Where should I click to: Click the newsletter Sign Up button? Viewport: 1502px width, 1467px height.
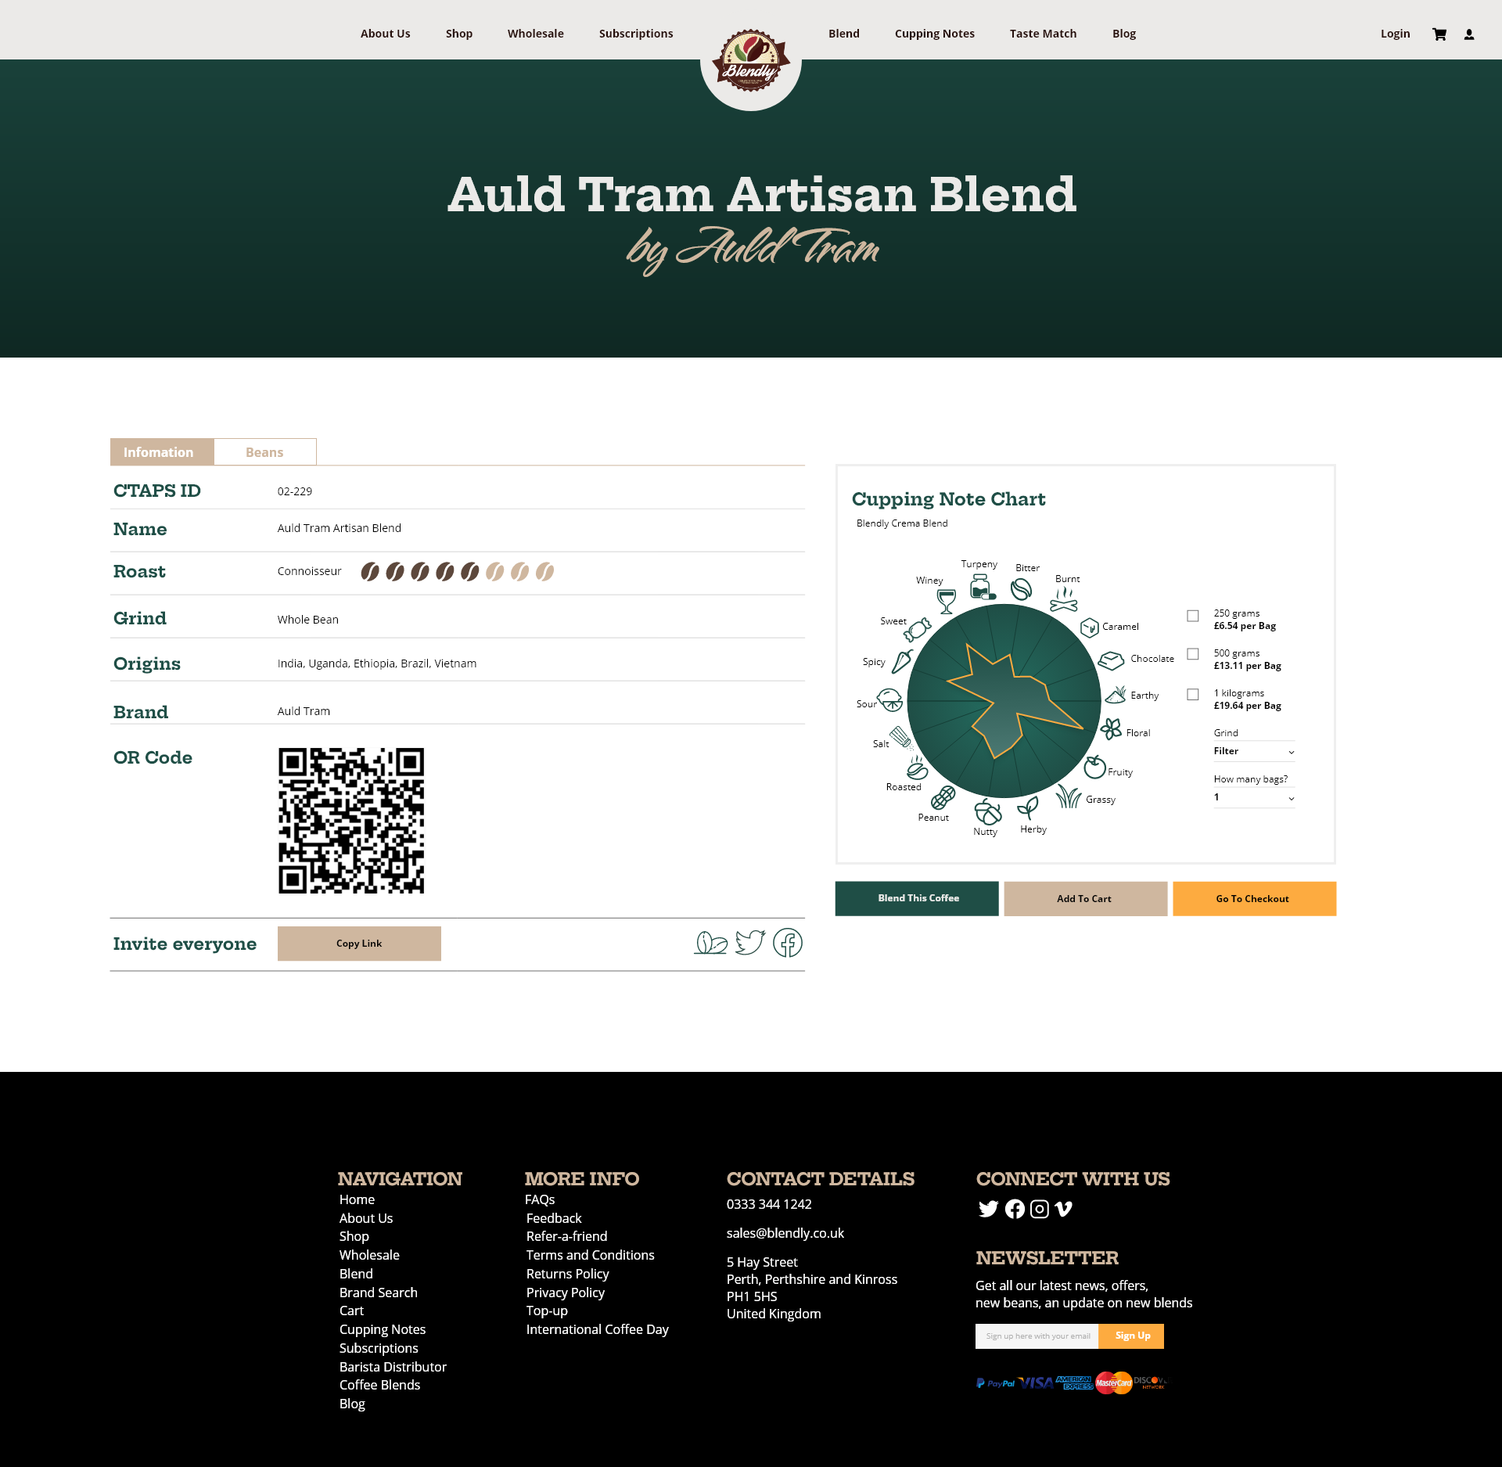[1131, 1336]
